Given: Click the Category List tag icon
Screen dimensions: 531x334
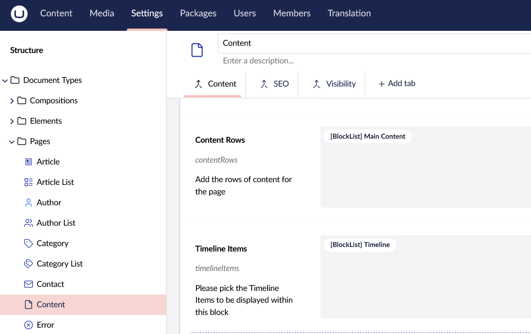Looking at the screenshot, I should [28, 263].
